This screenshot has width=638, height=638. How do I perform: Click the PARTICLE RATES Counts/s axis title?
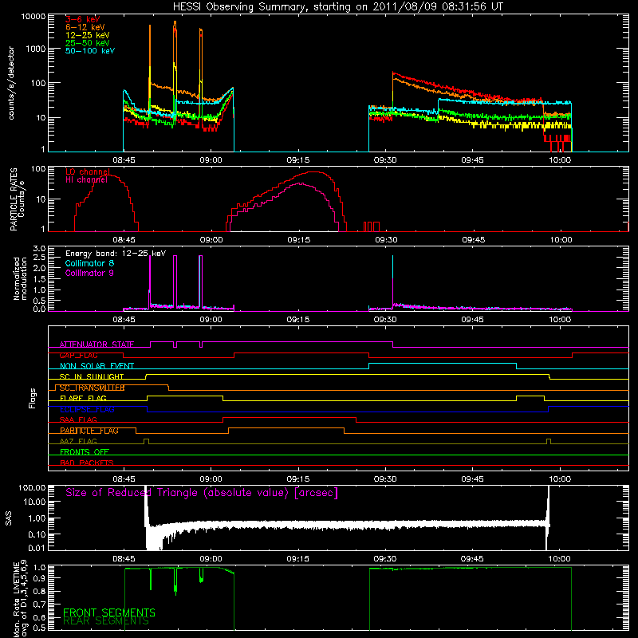coord(17,199)
